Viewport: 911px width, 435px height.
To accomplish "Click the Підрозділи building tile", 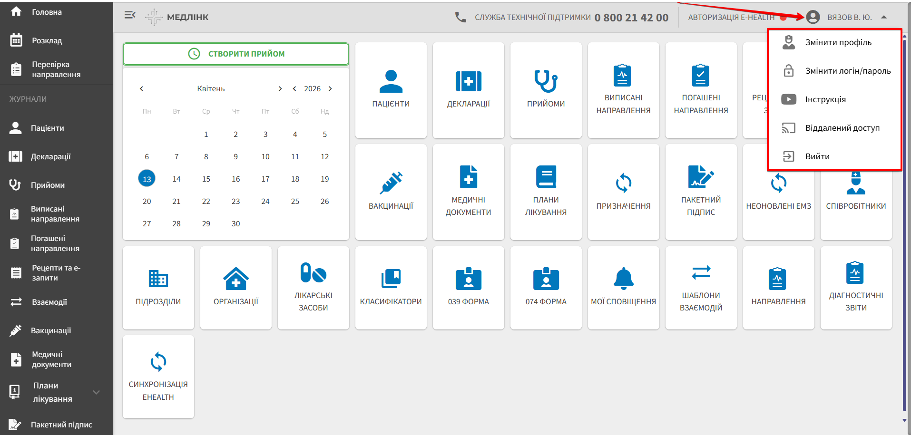I will [x=158, y=287].
